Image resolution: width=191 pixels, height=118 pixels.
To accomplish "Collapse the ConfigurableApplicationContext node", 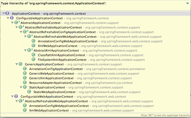I will click(x=8, y=18).
